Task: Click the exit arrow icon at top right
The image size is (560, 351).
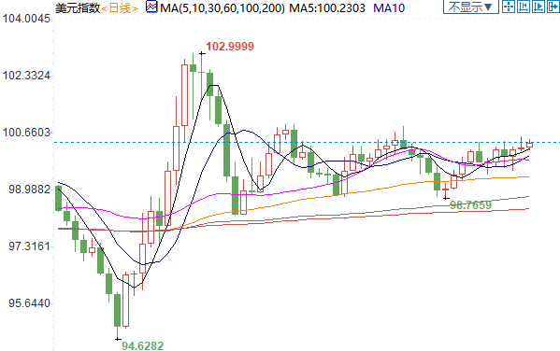Action: pyautogui.click(x=553, y=7)
